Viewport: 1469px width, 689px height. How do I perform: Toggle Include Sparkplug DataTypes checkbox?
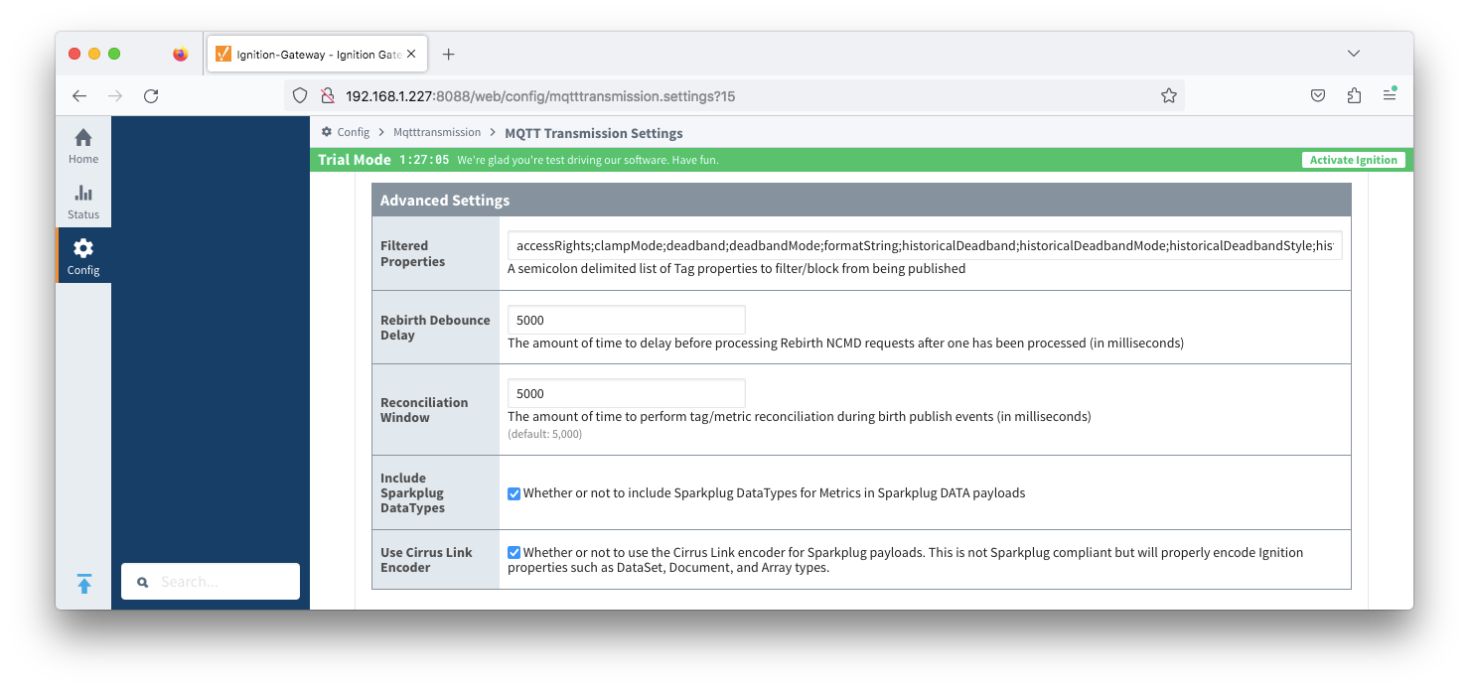tap(514, 493)
